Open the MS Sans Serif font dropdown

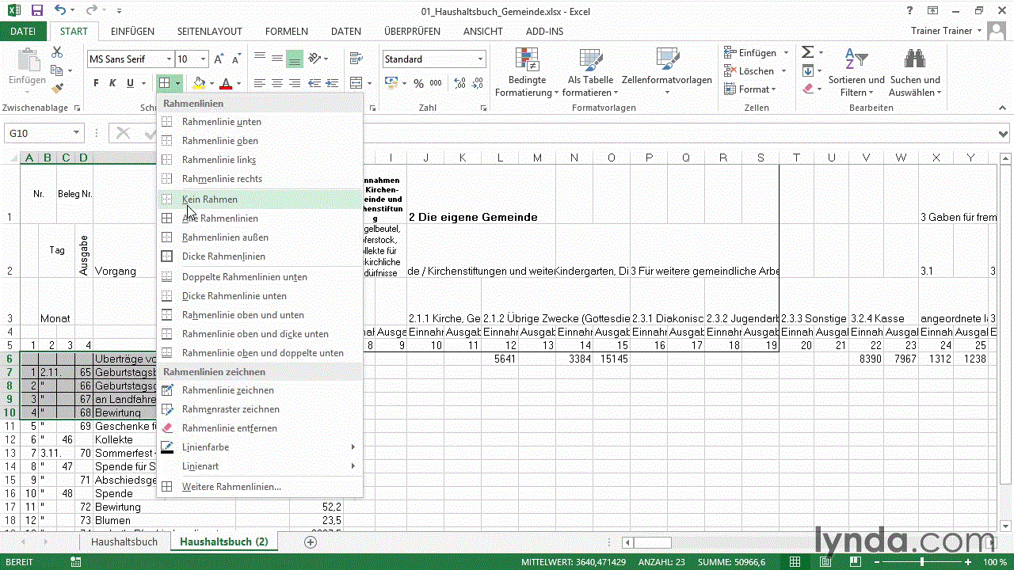[169, 59]
